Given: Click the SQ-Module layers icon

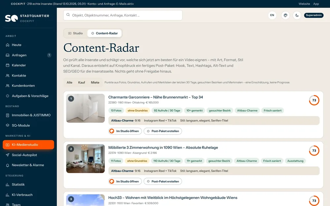Looking at the screenshot, I should (x=8, y=125).
